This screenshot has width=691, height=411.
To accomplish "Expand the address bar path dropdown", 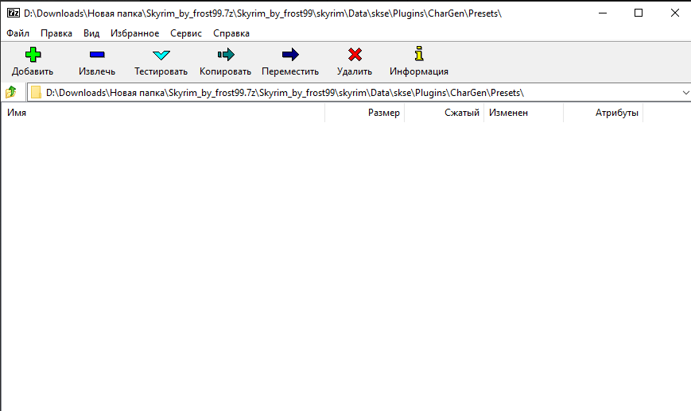I will (685, 93).
